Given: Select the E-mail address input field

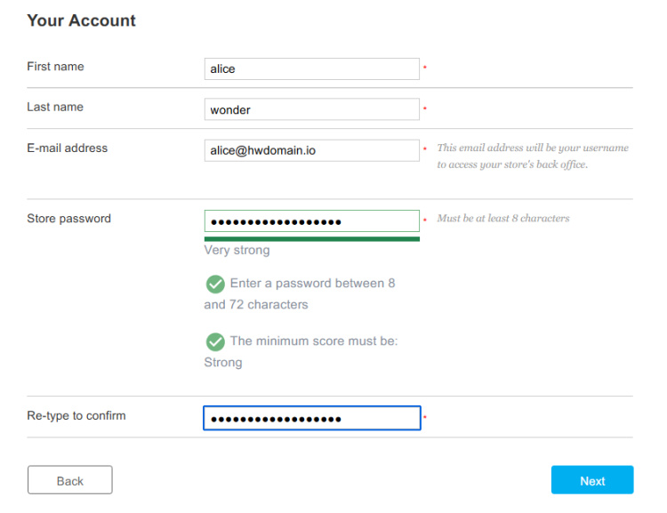Looking at the screenshot, I should [x=311, y=150].
